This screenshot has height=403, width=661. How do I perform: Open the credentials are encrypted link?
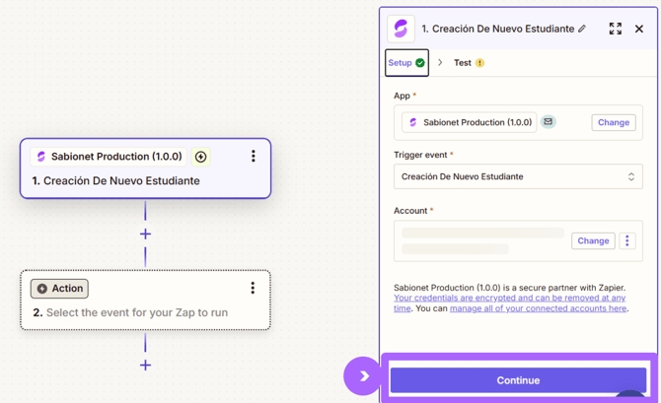pos(509,302)
